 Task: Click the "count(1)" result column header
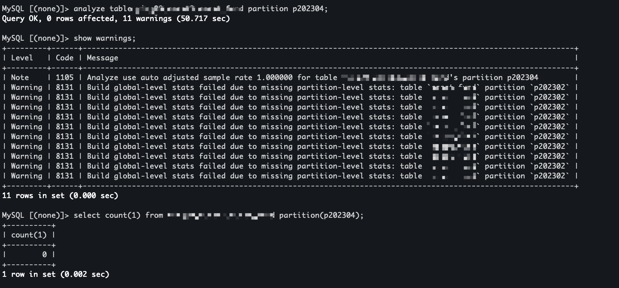pyautogui.click(x=29, y=235)
